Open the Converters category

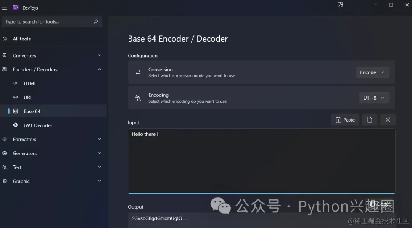point(54,55)
